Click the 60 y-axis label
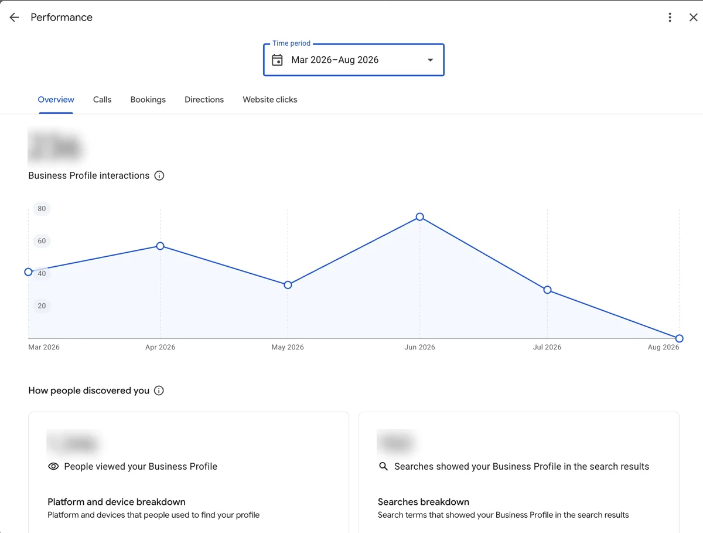The height and width of the screenshot is (533, 703). pyautogui.click(x=42, y=241)
